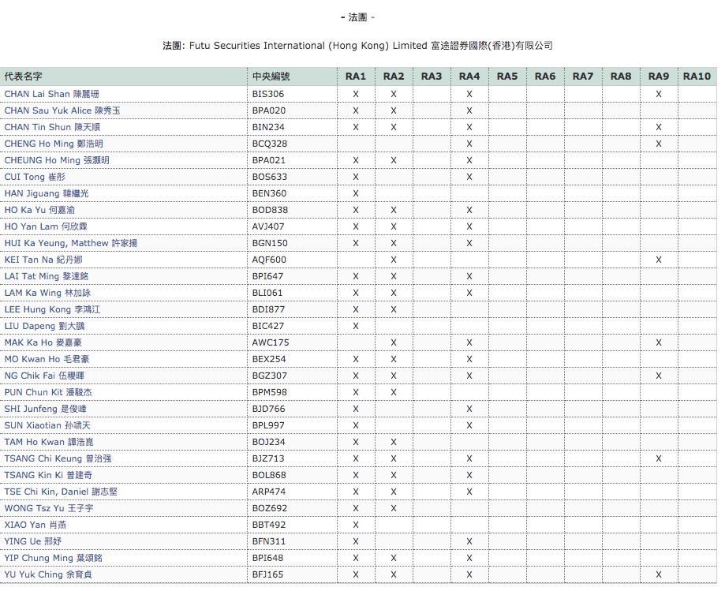Open LAM Ka Wing's record
The height and width of the screenshot is (591, 725).
47,294
